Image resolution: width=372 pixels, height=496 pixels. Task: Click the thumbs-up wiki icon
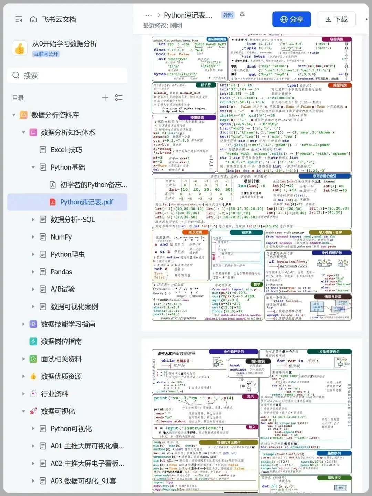(x=20, y=48)
